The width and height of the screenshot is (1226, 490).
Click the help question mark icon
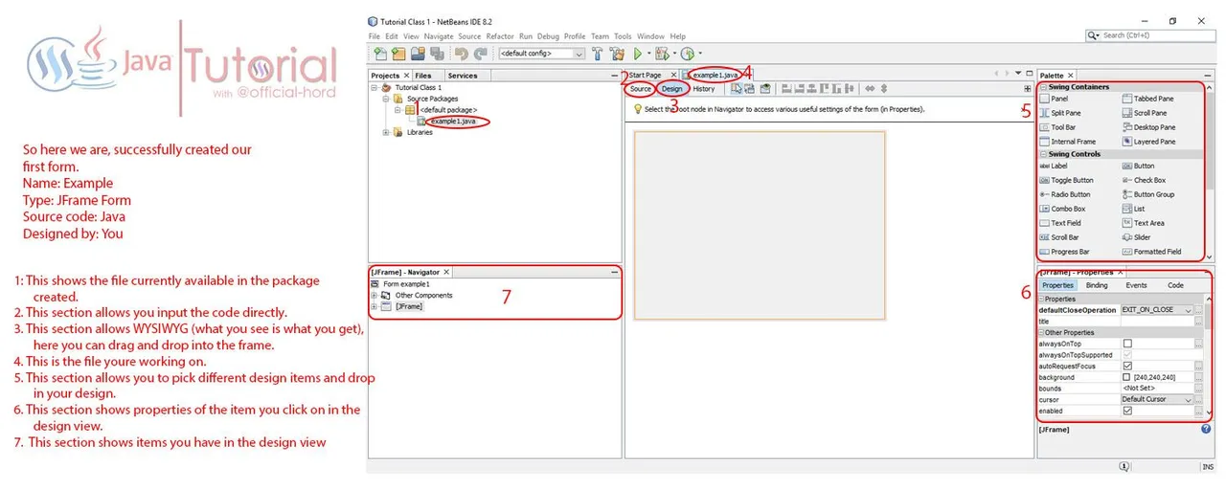tap(1206, 430)
